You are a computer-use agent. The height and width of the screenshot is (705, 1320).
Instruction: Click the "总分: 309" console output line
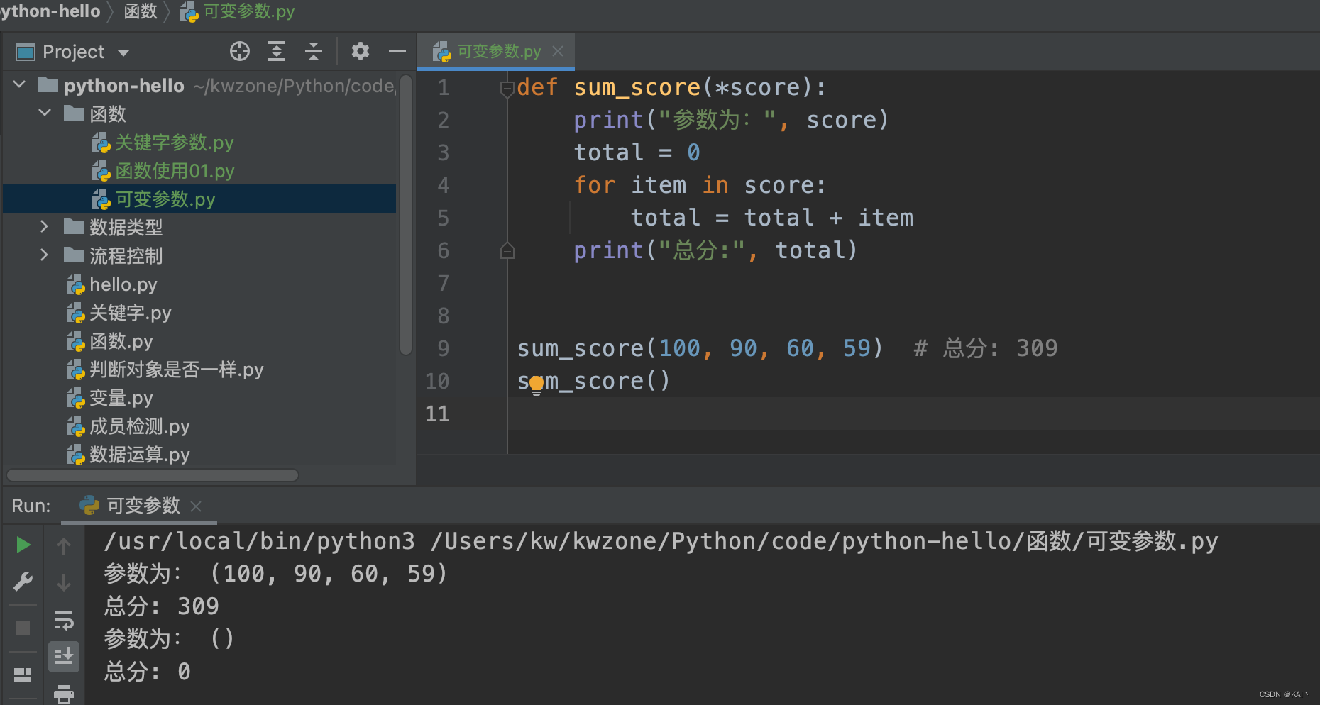point(162,606)
